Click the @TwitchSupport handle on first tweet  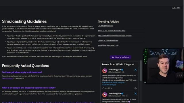pos(115,72)
